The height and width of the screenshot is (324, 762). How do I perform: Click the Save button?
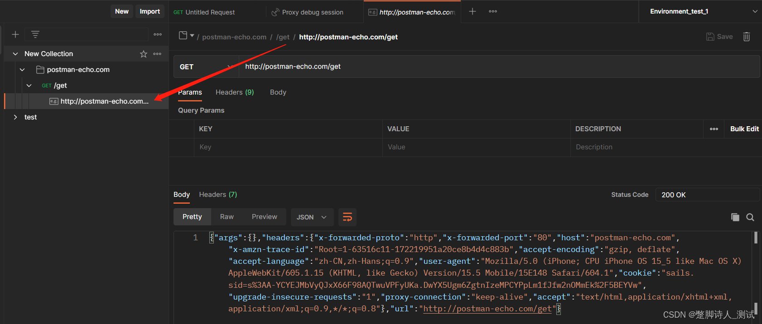[719, 37]
